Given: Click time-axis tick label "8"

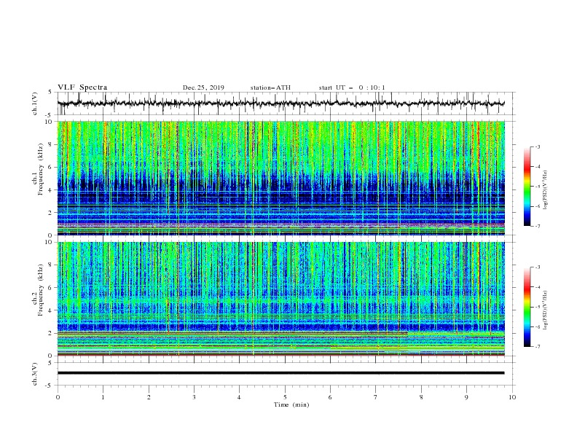Looking at the screenshot, I should (421, 397).
